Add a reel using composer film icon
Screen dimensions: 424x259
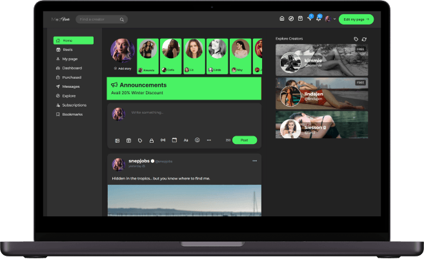pyautogui.click(x=128, y=140)
